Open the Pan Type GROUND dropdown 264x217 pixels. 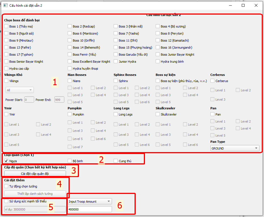pyautogui.click(x=235, y=148)
